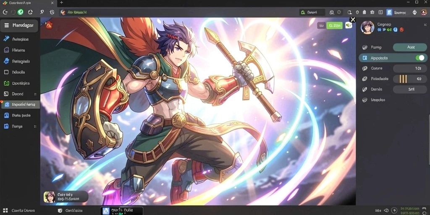Click the blue document icon in top toolbar
The width and height of the screenshot is (430, 215).
(x=389, y=12)
